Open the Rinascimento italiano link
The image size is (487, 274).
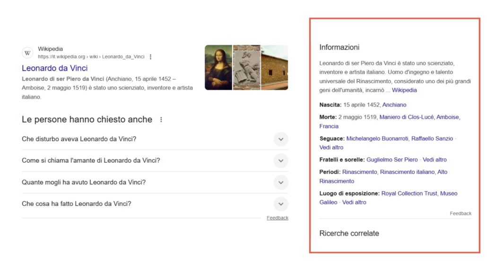click(x=407, y=172)
